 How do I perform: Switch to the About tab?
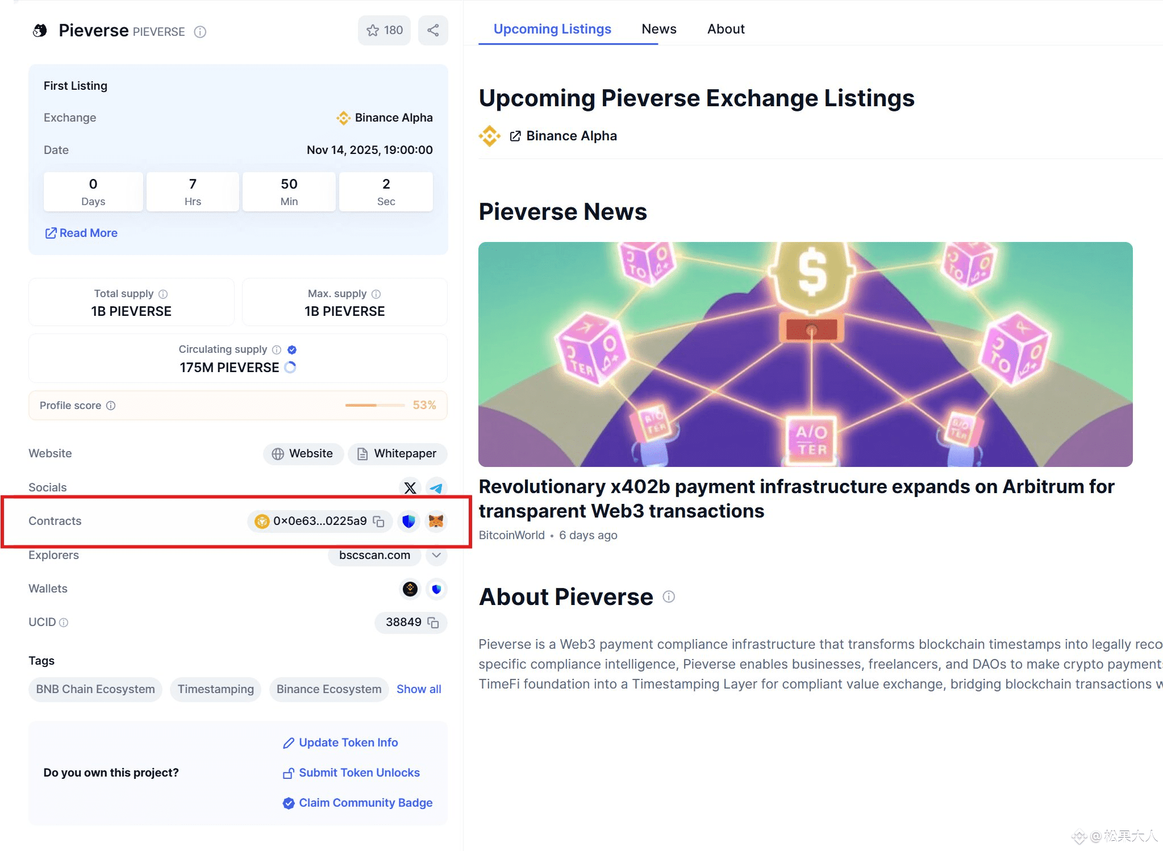coord(726,29)
